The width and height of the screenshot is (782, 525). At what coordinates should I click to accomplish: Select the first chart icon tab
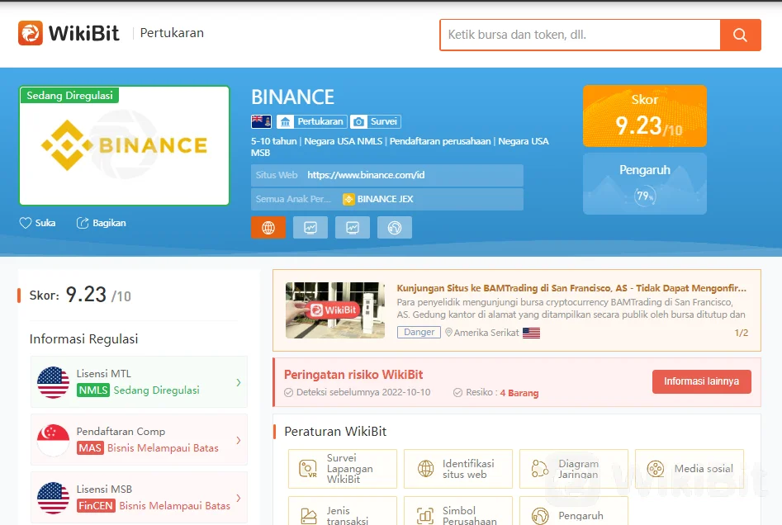click(310, 228)
